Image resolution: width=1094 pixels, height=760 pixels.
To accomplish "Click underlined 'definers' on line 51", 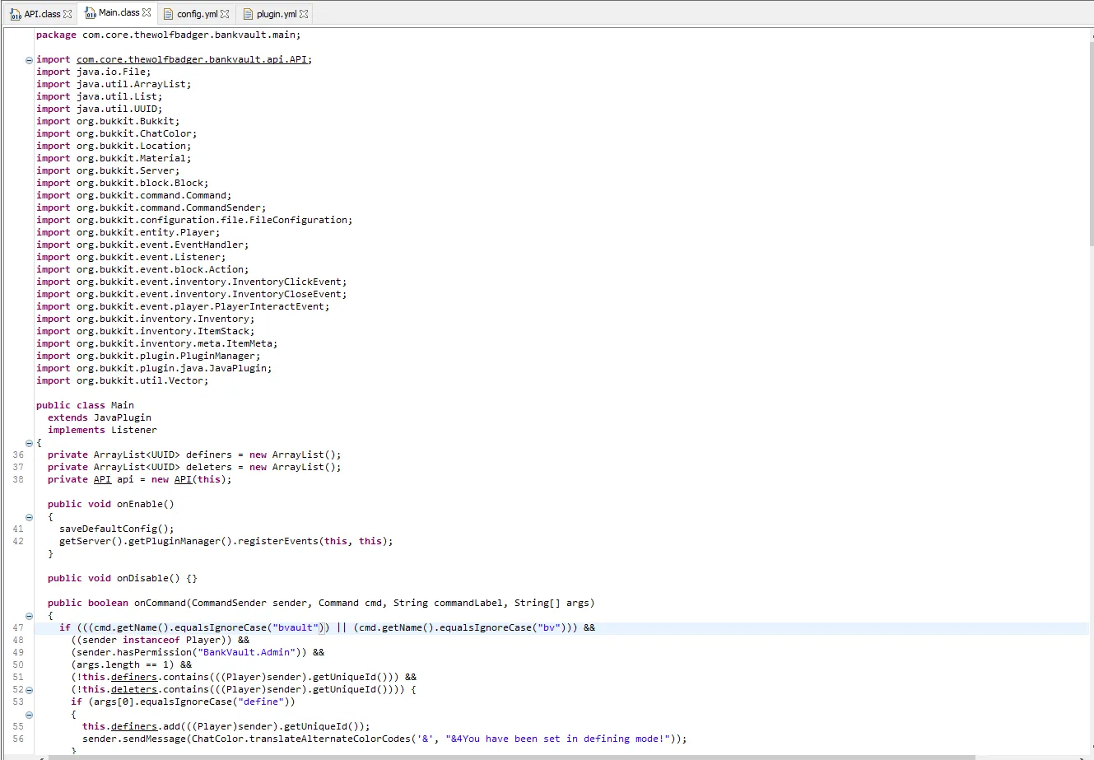I will coord(134,677).
